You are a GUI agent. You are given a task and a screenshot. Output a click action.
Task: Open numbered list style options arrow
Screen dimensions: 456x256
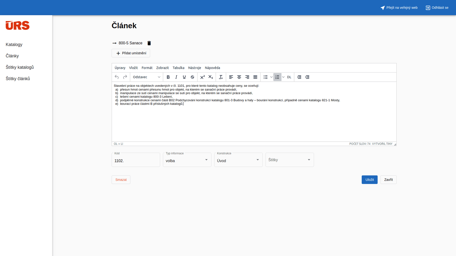pos(283,77)
